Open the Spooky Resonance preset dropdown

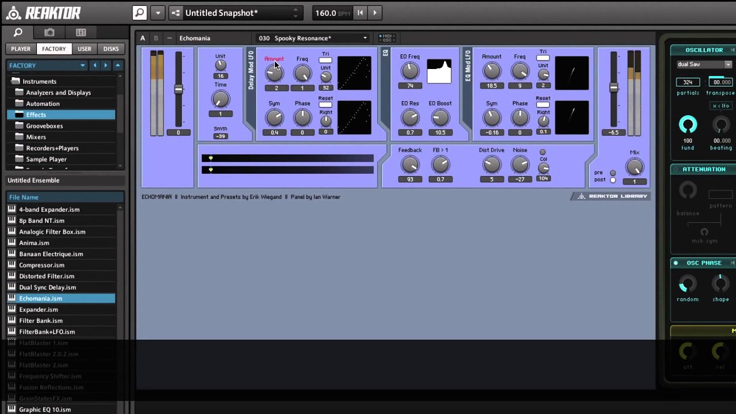[x=365, y=39]
